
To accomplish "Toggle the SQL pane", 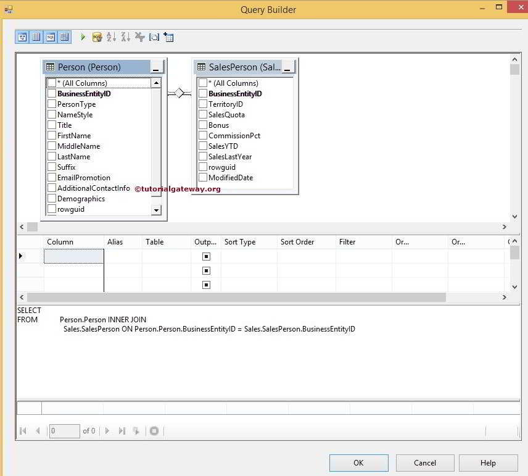I will (51, 36).
